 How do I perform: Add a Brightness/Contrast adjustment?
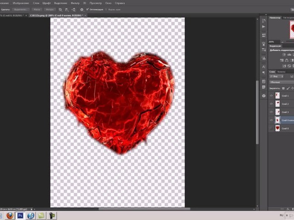point(284,55)
